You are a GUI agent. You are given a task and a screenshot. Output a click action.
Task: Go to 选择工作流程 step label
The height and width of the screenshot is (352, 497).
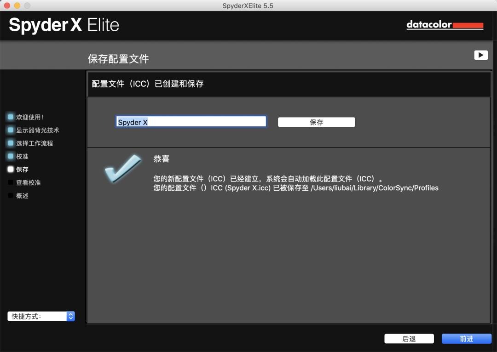[x=35, y=143]
